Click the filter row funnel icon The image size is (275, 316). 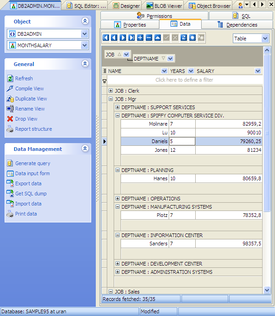(x=104, y=81)
